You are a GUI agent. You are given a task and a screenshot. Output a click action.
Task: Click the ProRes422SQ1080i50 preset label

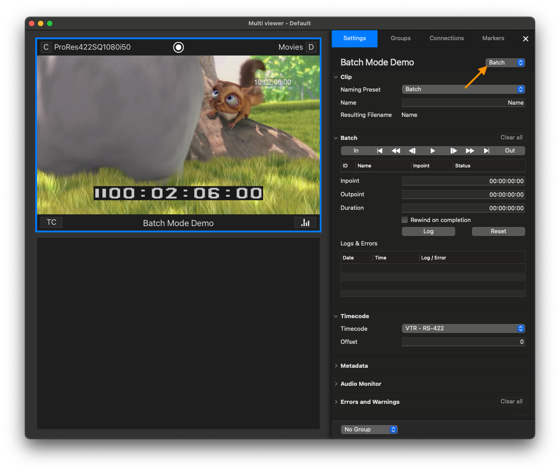[93, 47]
